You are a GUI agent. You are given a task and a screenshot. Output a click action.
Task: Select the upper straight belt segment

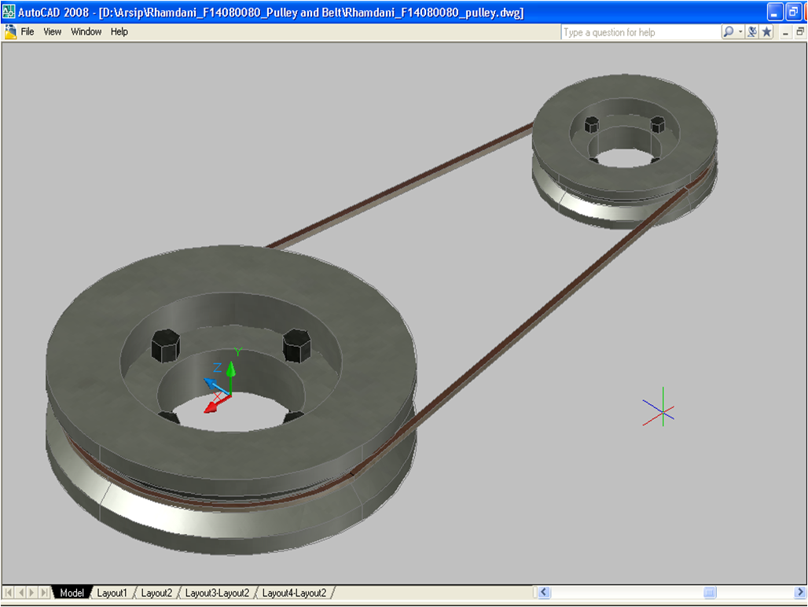click(x=402, y=186)
